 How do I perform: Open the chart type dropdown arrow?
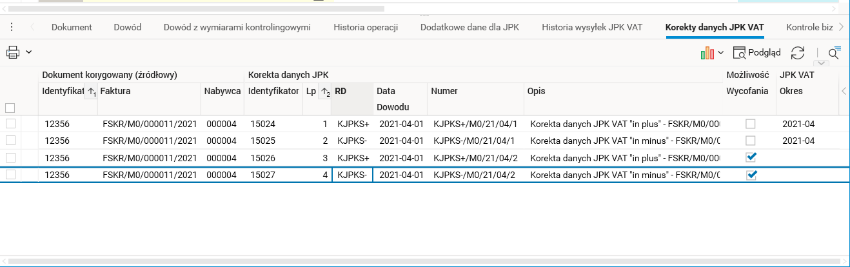(x=720, y=53)
